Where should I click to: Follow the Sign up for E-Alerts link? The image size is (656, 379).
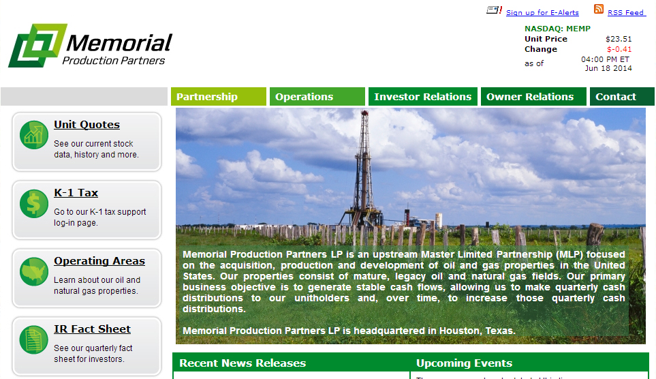click(542, 12)
